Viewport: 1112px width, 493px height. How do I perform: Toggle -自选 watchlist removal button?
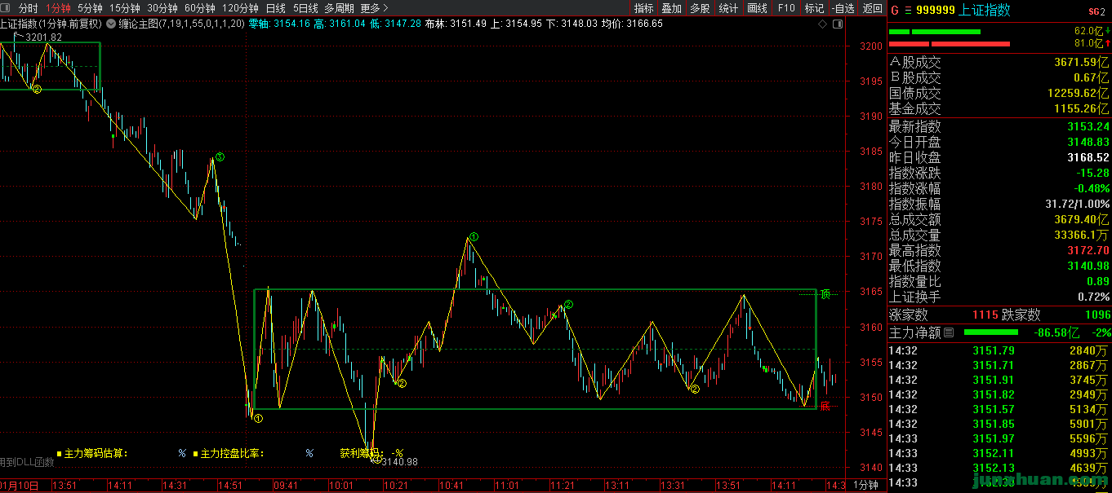pos(843,8)
